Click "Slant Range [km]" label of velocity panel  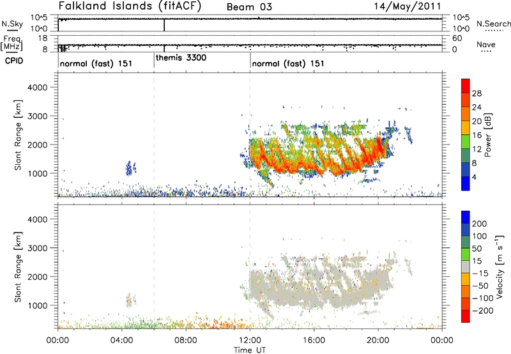point(18,266)
